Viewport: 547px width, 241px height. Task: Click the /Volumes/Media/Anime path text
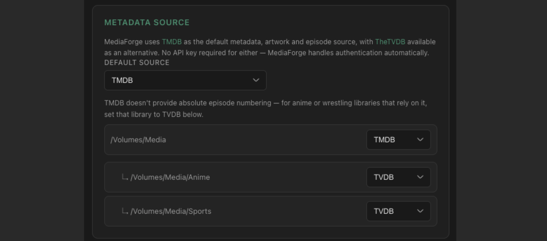170,177
